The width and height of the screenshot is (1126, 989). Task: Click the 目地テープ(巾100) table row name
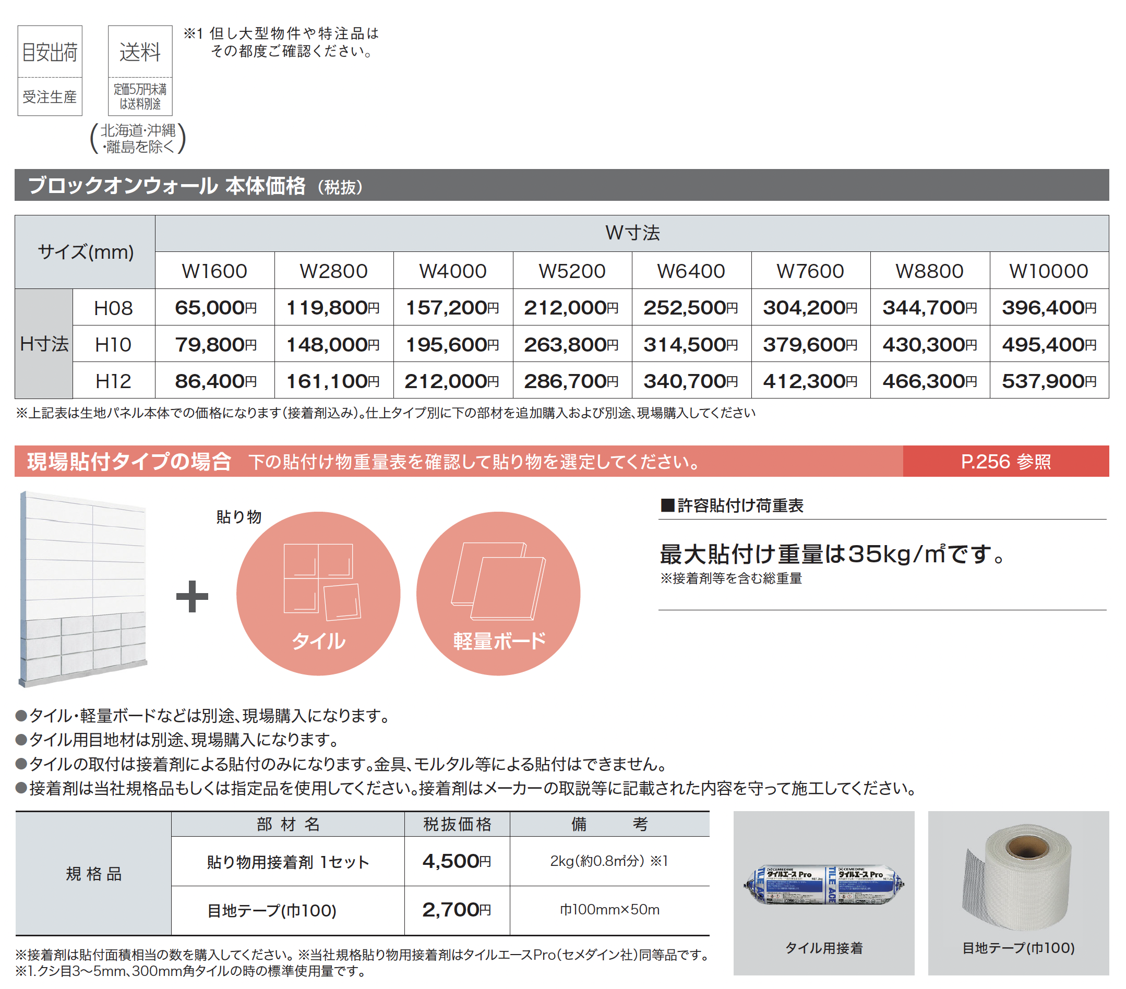[271, 910]
